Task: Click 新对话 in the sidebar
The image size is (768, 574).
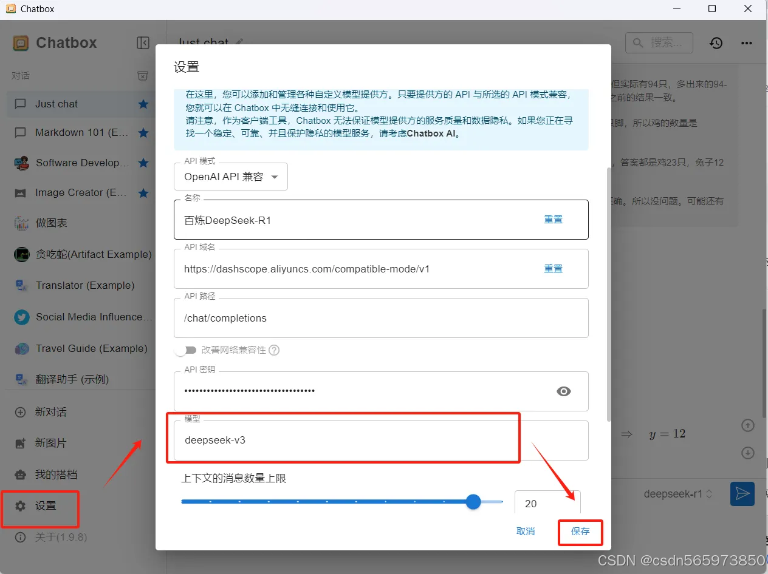Action: coord(51,412)
